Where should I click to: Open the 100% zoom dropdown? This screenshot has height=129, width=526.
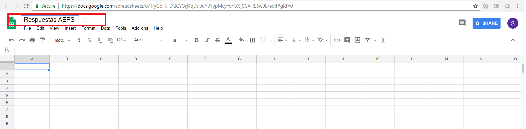[62, 41]
